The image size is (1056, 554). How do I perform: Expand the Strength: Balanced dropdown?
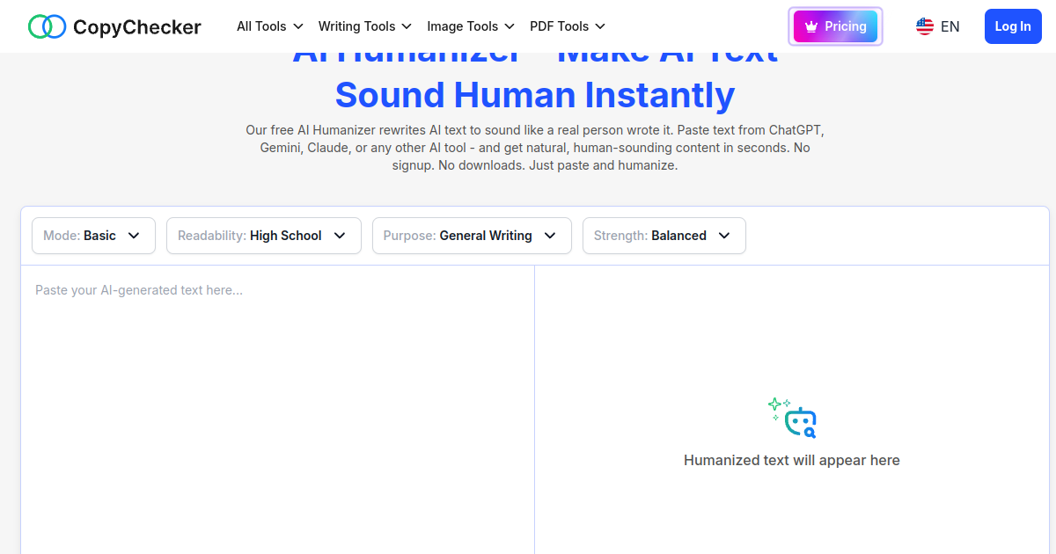pyautogui.click(x=664, y=236)
